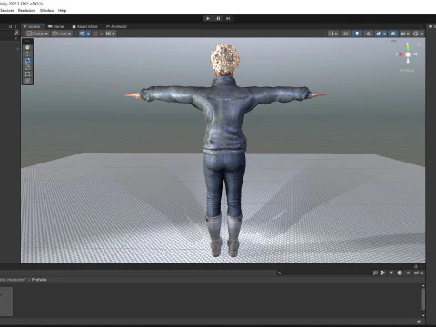
Task: Toggle grid snapping button
Action: (x=82, y=34)
